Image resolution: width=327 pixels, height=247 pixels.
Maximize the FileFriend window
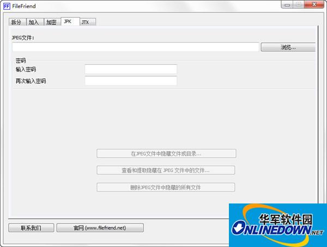(x=299, y=4)
